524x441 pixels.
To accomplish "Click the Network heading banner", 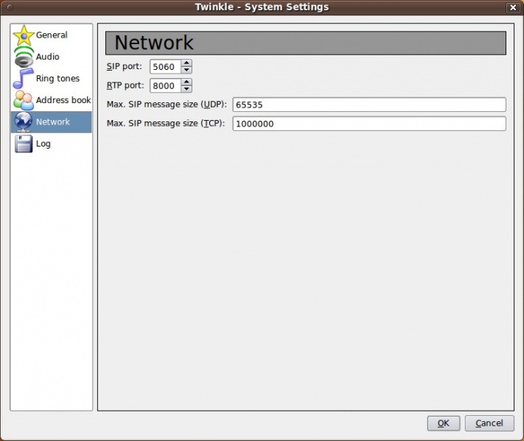I will pos(305,43).
